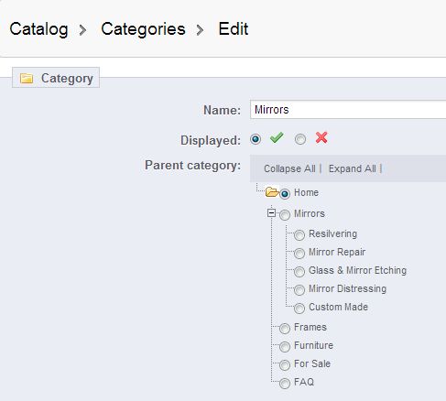Image resolution: width=446 pixels, height=401 pixels.
Task: Click the Glass & Mirror Etching label
Action: pos(357,271)
